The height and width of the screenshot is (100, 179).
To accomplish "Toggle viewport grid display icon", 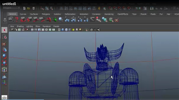I will tap(32, 30).
